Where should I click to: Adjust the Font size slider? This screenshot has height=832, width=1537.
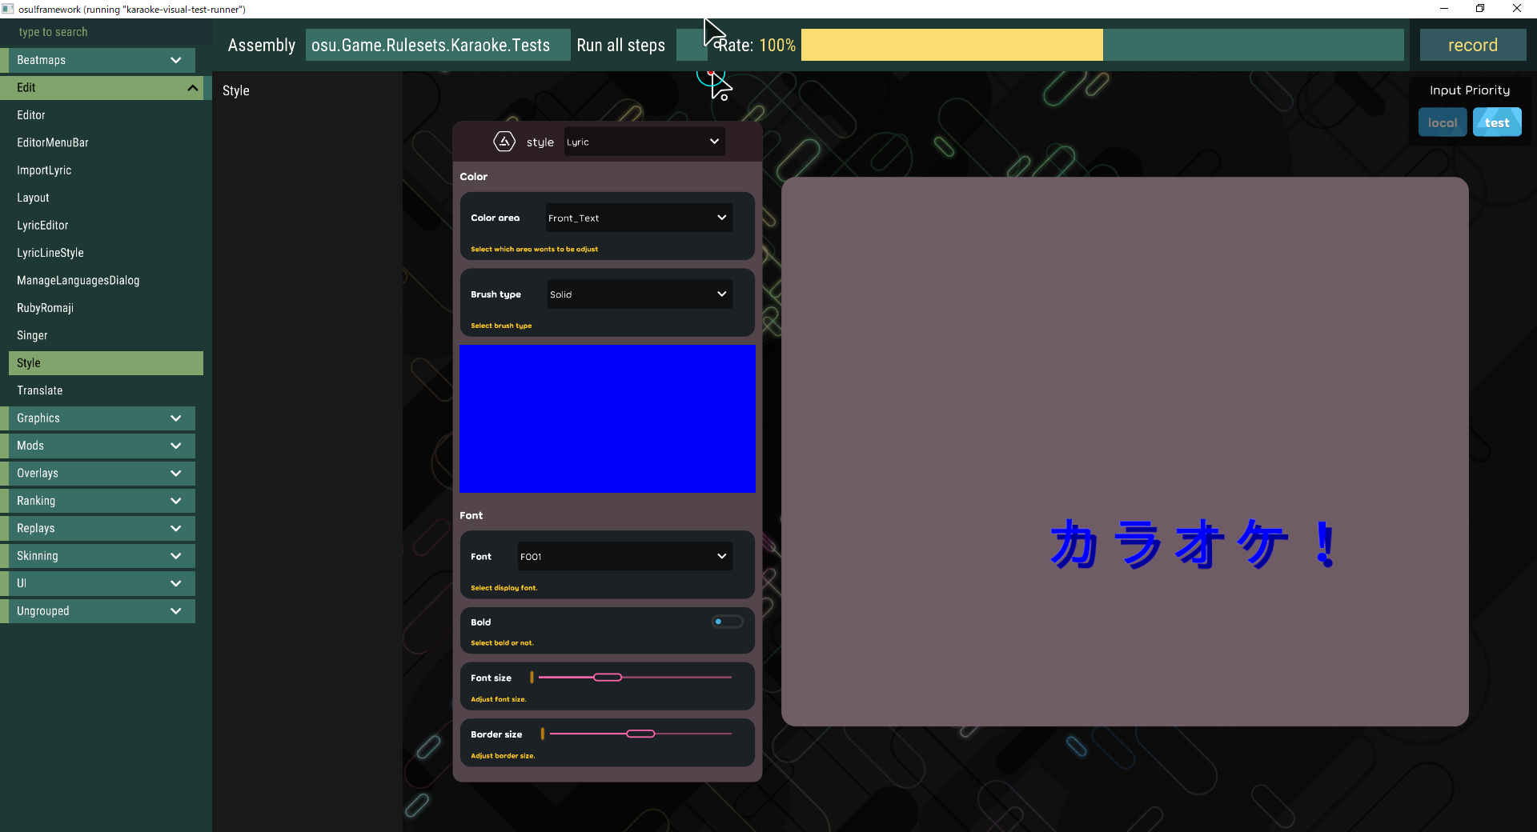click(x=608, y=678)
